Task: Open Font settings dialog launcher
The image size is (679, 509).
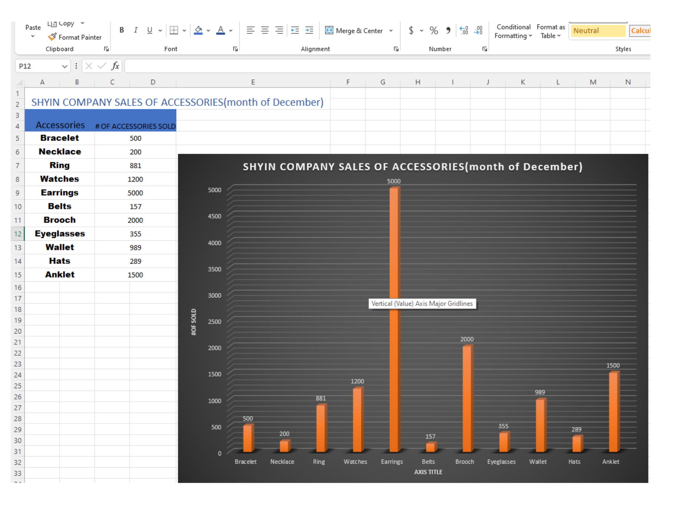Action: [235, 49]
